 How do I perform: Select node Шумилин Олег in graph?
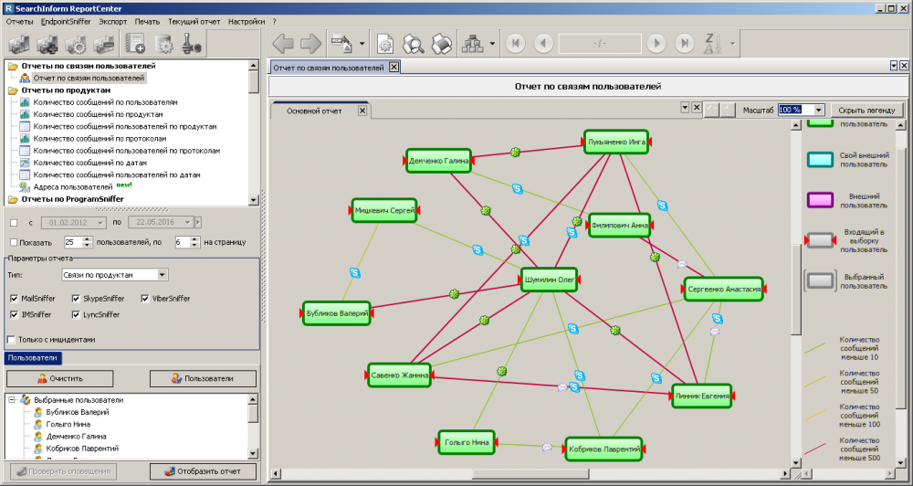point(549,280)
